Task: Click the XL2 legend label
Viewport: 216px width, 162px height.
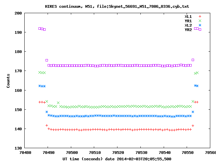Action: [x=188, y=25]
